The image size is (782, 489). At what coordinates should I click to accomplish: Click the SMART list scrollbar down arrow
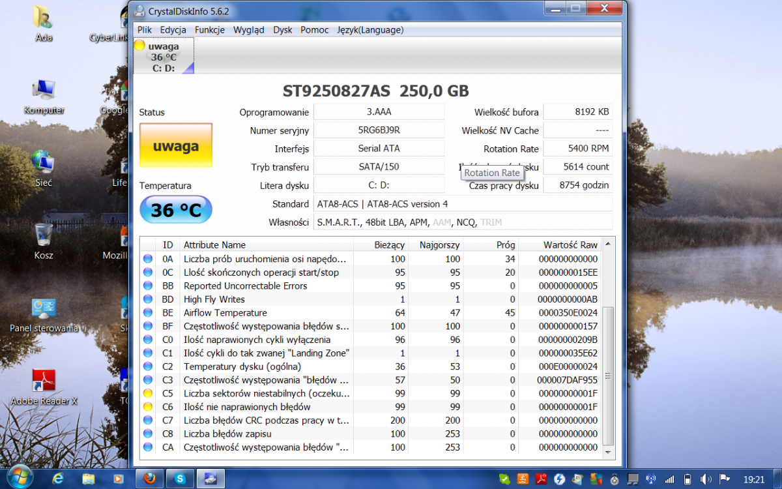pyautogui.click(x=609, y=452)
